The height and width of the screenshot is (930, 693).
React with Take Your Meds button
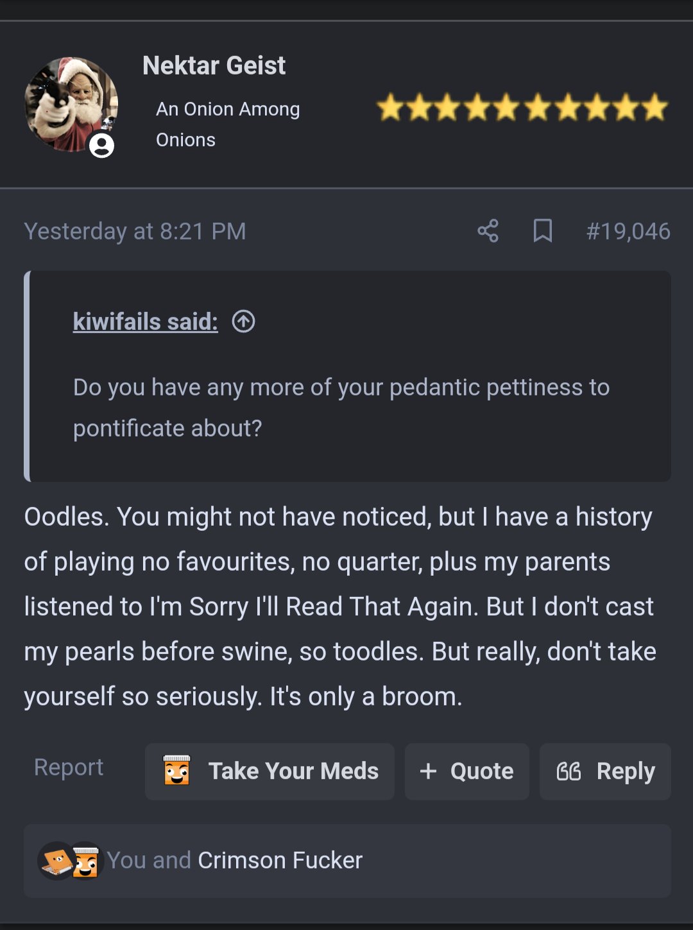pos(269,771)
